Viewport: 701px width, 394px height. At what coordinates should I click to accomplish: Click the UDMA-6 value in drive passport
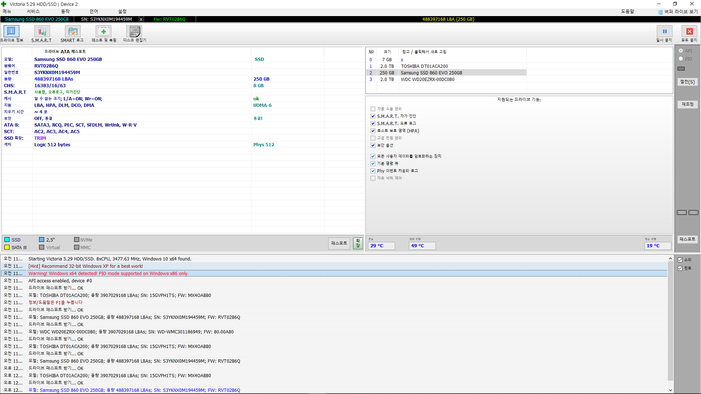click(x=263, y=105)
